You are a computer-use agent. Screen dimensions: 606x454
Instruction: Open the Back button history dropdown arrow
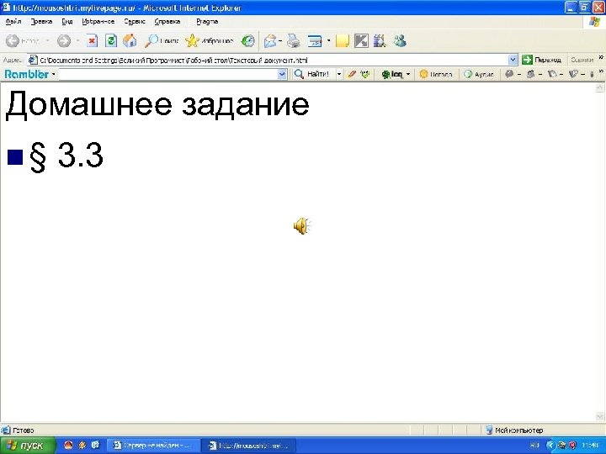[47, 41]
